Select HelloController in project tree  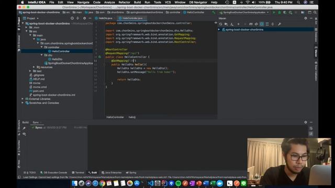tap(61, 51)
